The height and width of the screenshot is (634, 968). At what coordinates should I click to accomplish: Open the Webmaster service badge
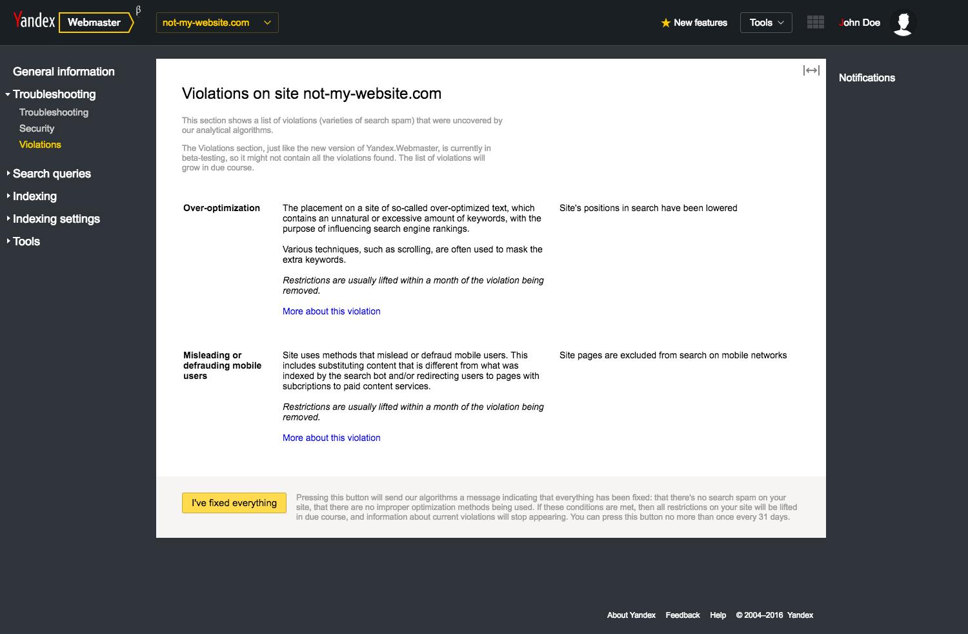pyautogui.click(x=96, y=23)
